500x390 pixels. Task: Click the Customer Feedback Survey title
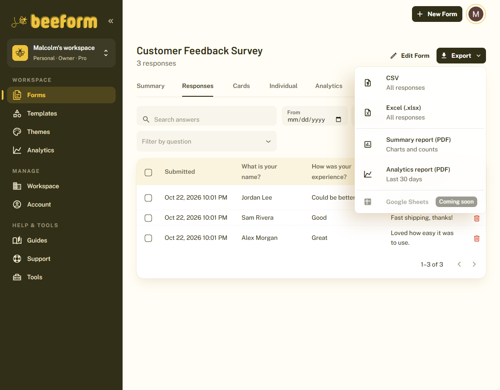[x=200, y=51]
